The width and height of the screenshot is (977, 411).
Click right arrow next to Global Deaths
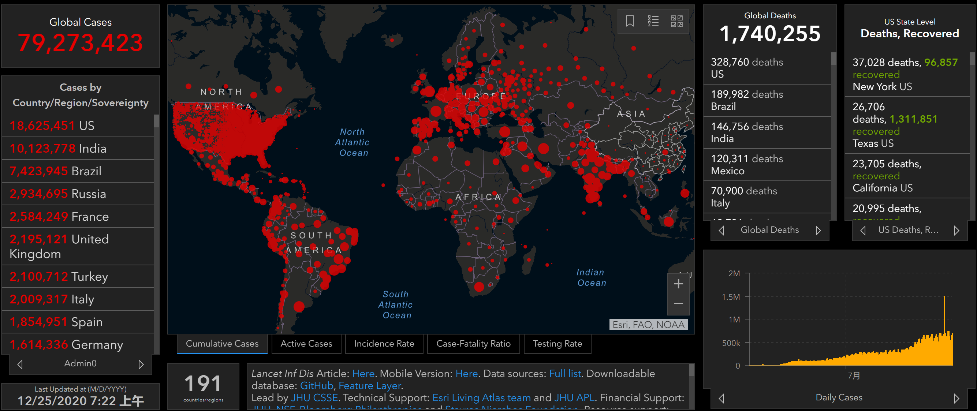click(818, 230)
